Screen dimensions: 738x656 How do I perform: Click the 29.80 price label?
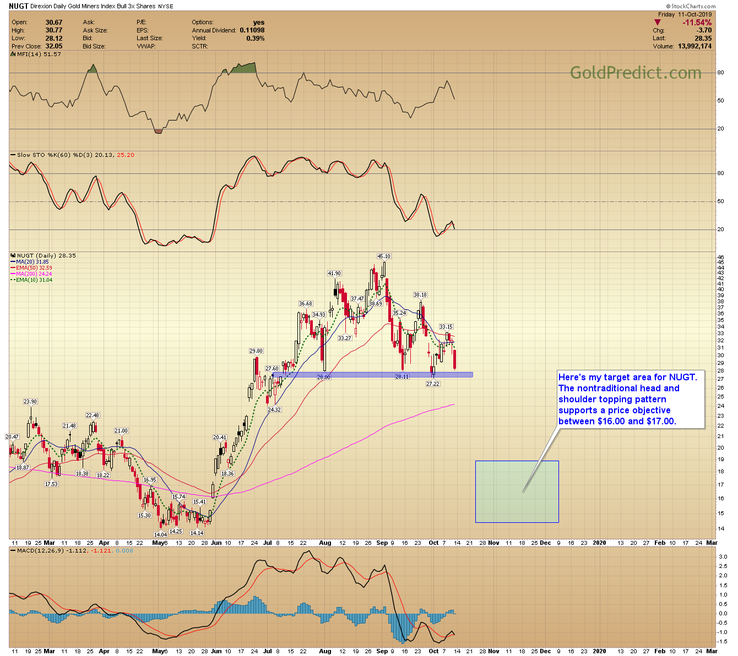(256, 351)
